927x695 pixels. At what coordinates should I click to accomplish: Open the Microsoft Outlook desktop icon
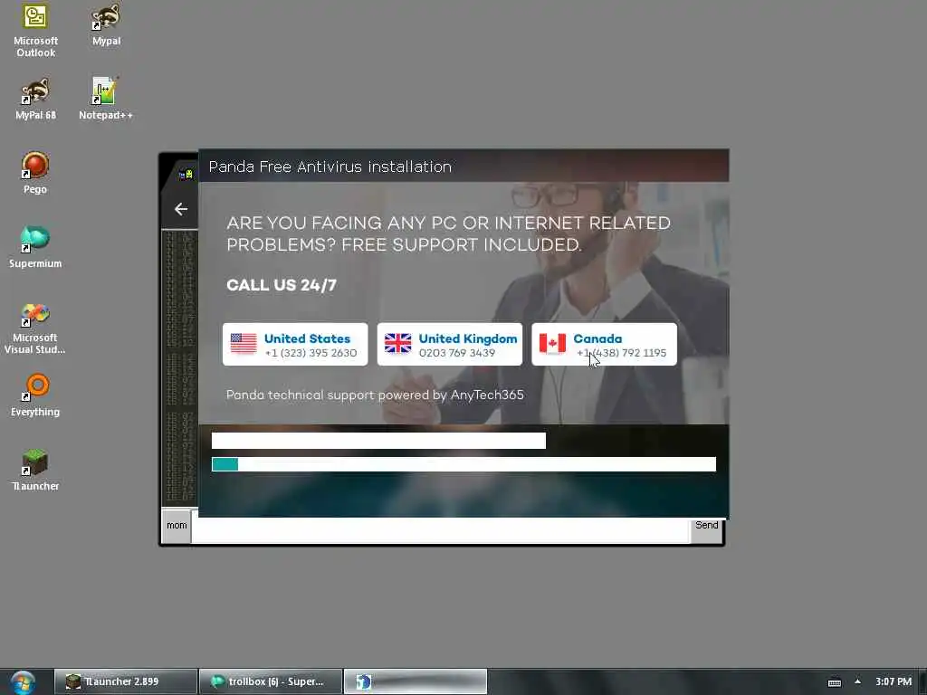(x=35, y=30)
